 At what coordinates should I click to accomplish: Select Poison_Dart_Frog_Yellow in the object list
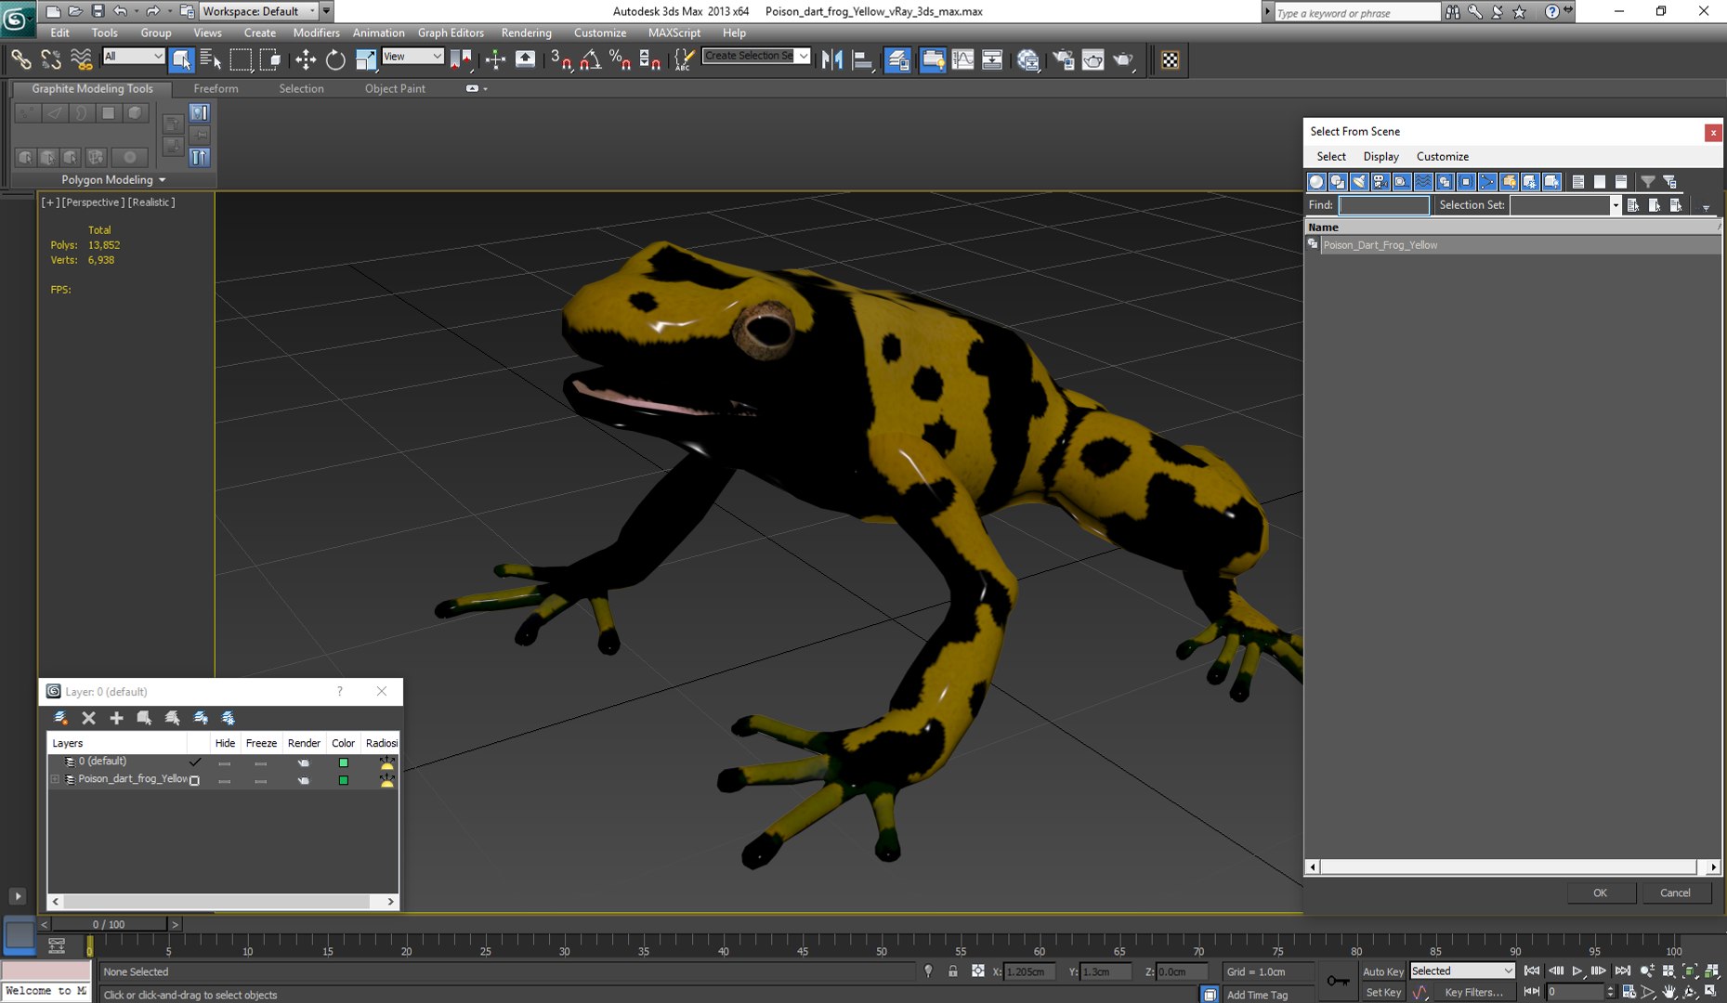tap(1511, 245)
